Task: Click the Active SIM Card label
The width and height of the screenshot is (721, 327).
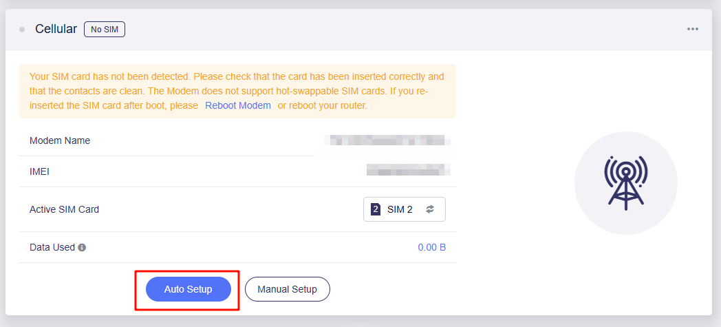Action: (x=64, y=209)
